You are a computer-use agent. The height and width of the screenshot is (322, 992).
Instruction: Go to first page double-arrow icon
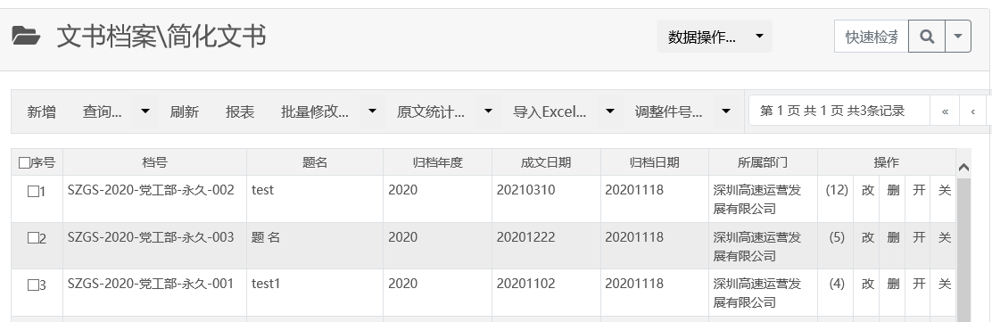pos(945,111)
